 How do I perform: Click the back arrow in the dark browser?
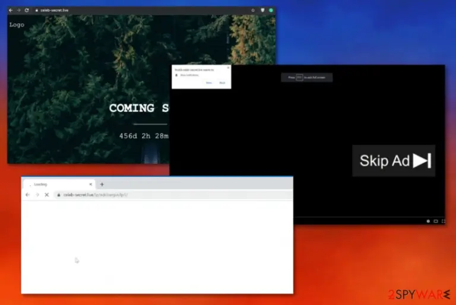11,10
